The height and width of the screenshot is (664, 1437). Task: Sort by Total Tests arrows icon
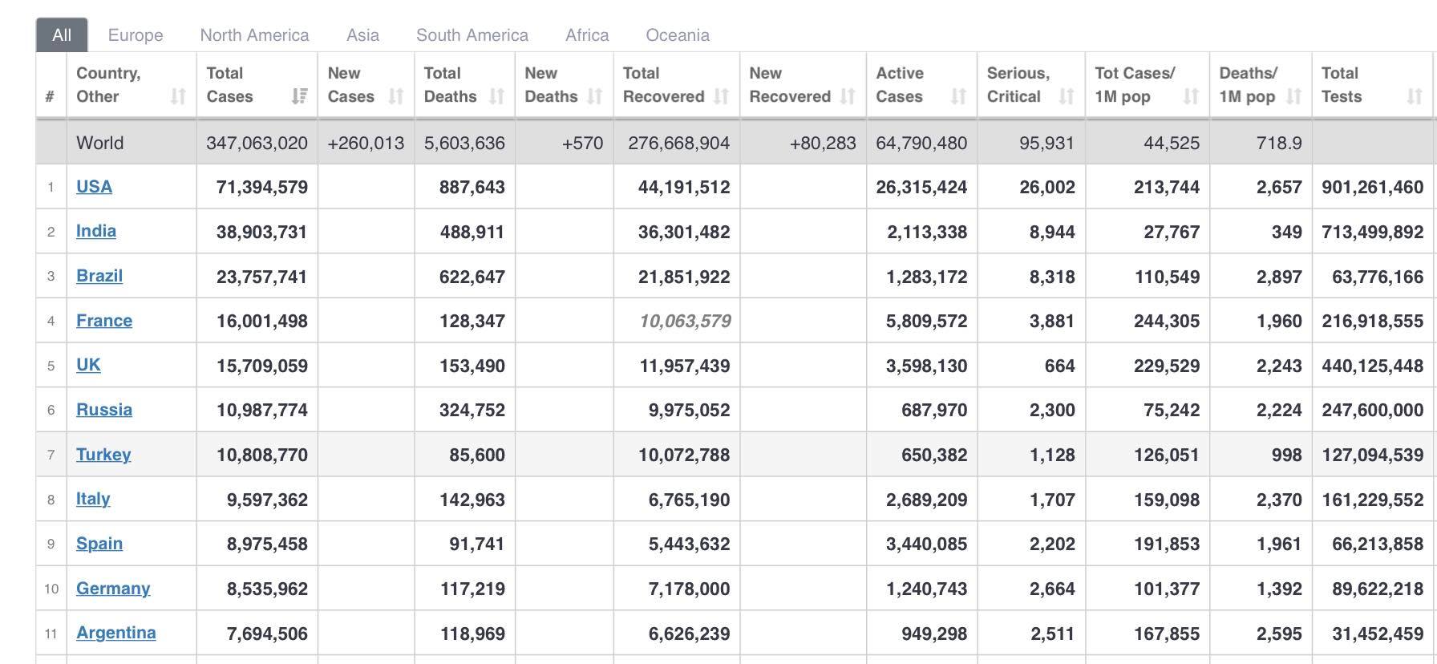[1415, 96]
